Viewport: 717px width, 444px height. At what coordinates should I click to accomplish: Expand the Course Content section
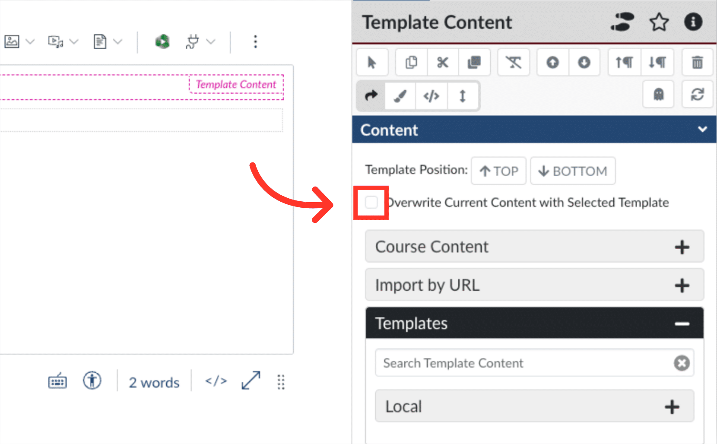[682, 247]
